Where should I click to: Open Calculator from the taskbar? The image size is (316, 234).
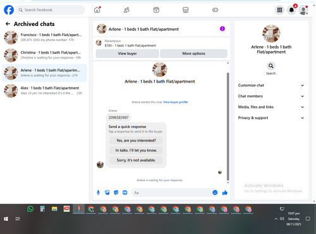click(42, 209)
